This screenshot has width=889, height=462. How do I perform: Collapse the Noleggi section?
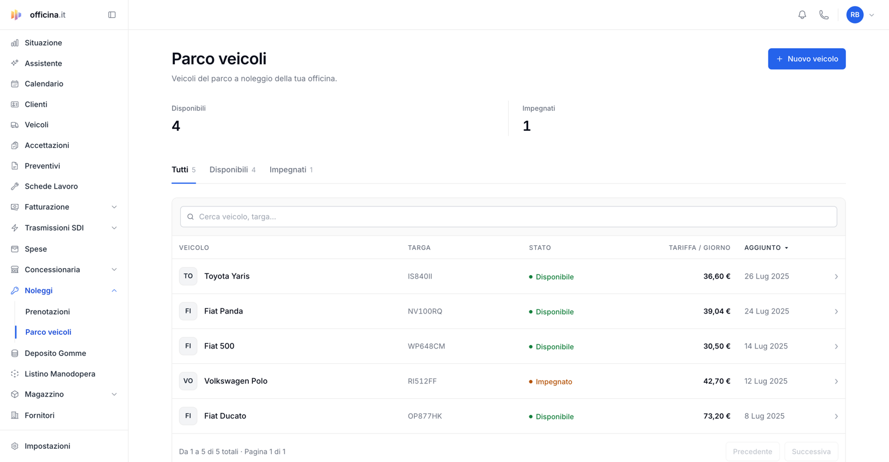pyautogui.click(x=114, y=291)
